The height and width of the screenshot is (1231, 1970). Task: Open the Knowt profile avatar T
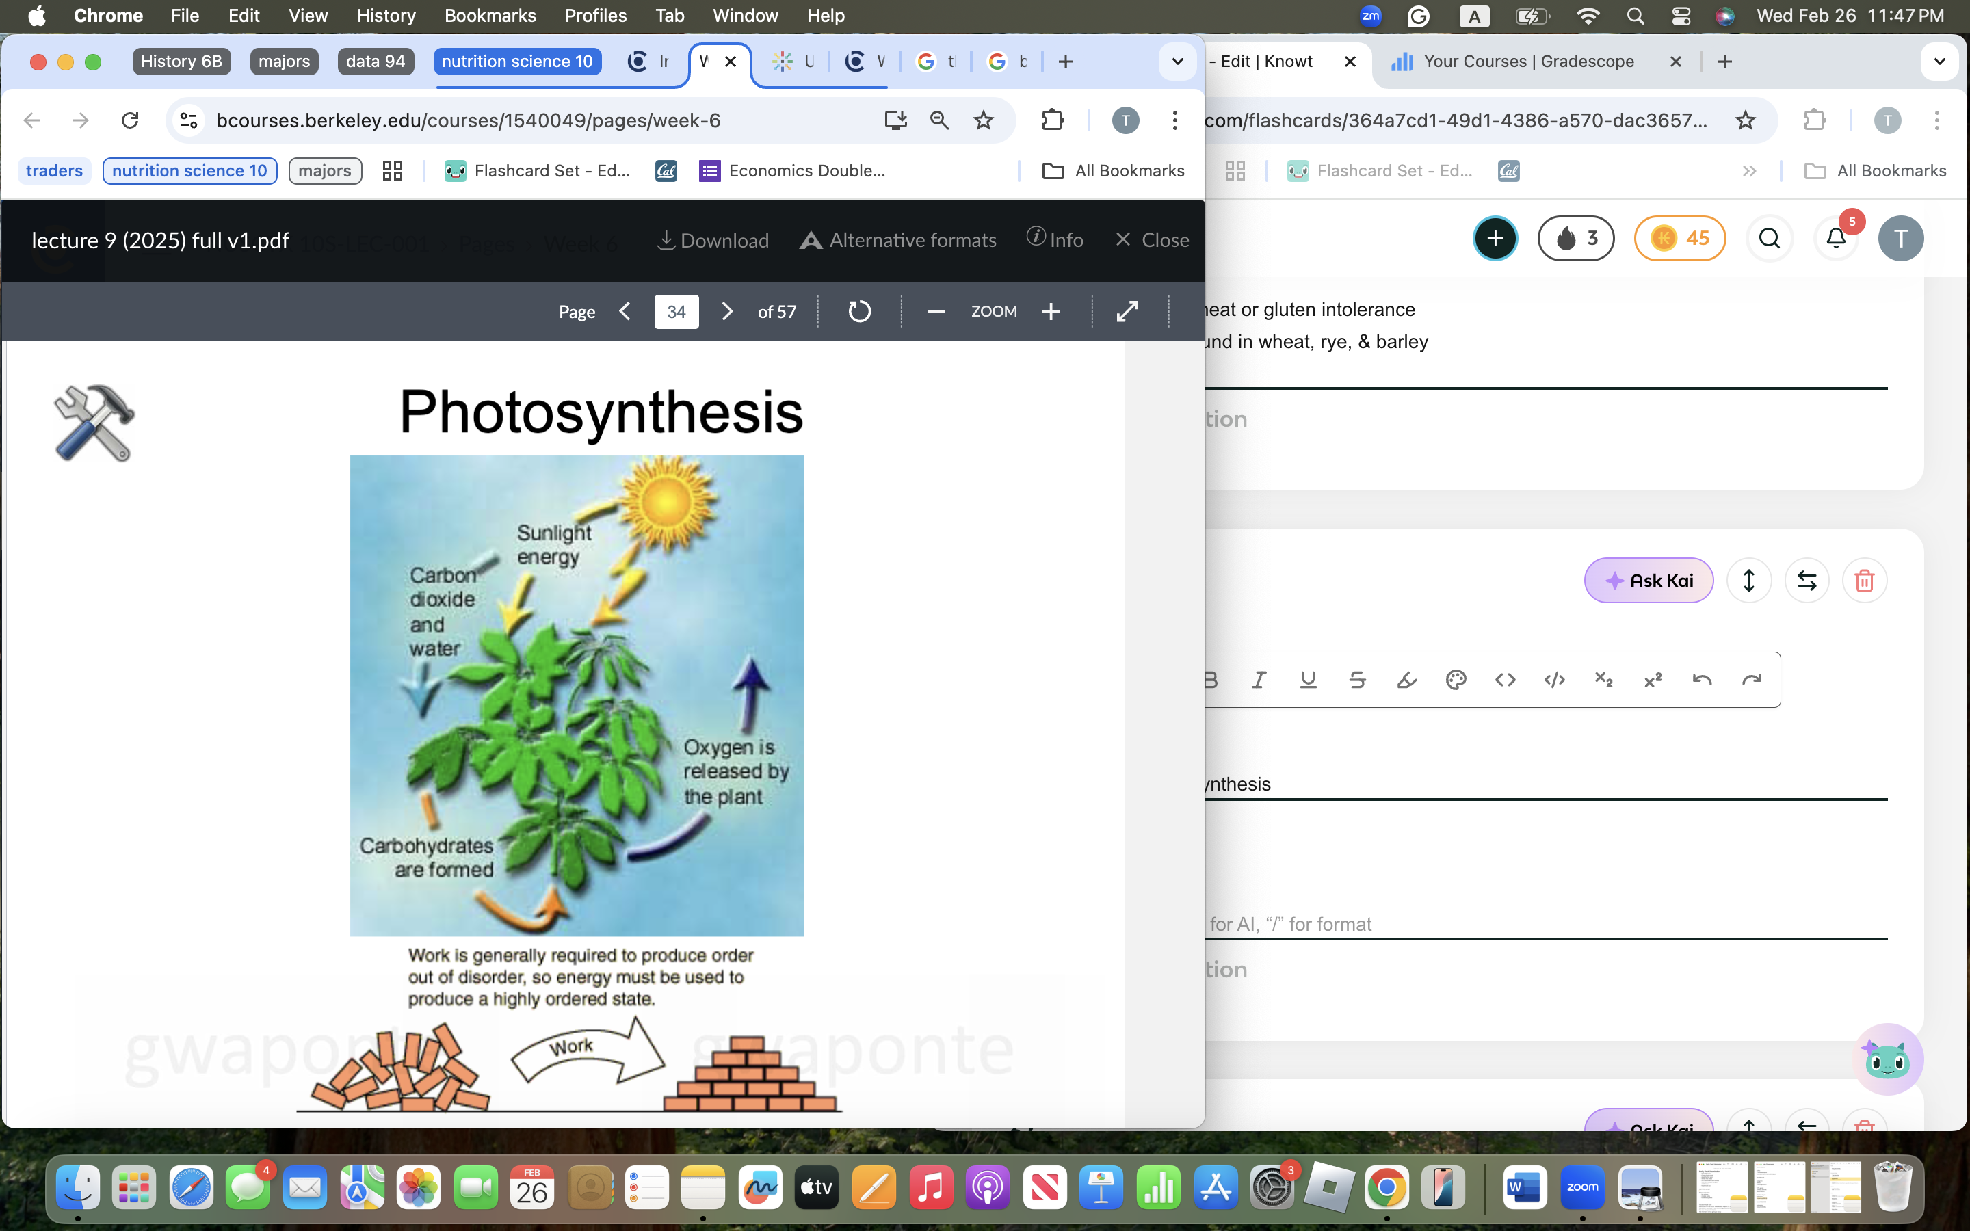(1901, 239)
